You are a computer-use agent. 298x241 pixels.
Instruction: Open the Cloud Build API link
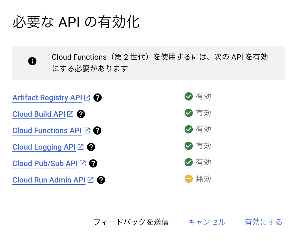pyautogui.click(x=39, y=114)
